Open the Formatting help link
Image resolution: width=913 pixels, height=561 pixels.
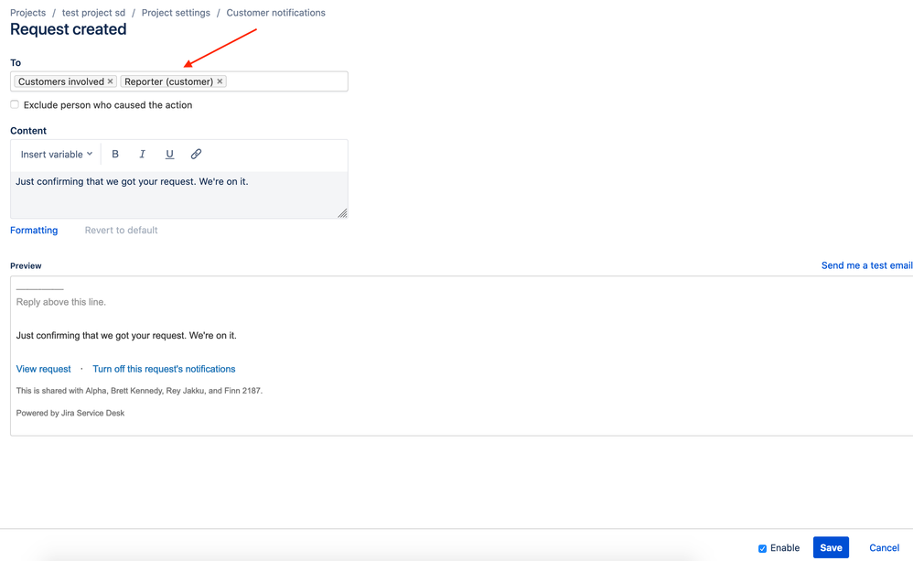[x=34, y=230]
